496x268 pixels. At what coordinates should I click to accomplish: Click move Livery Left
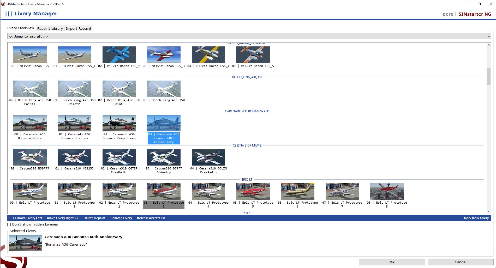pos(27,218)
